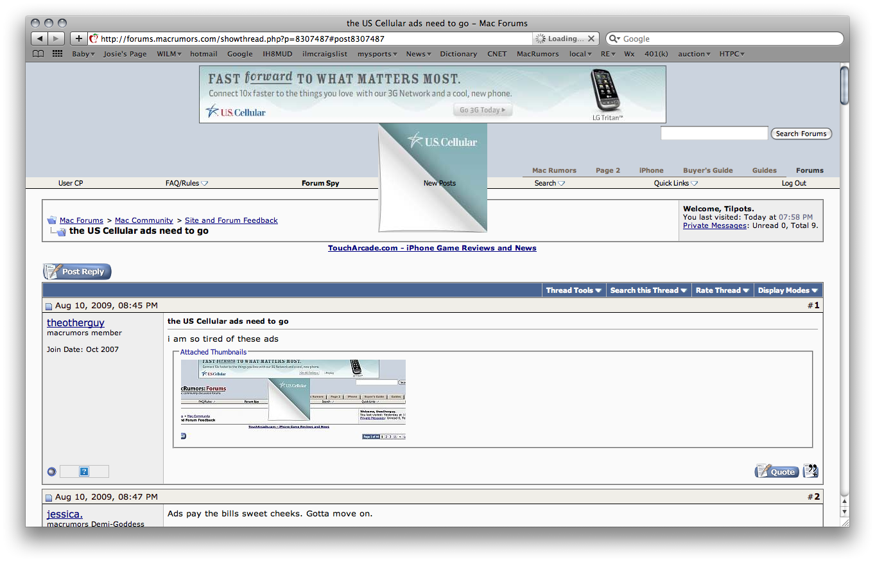
Task: Click the folder icon beside Mac Forums breadcrumb
Action: 52,220
